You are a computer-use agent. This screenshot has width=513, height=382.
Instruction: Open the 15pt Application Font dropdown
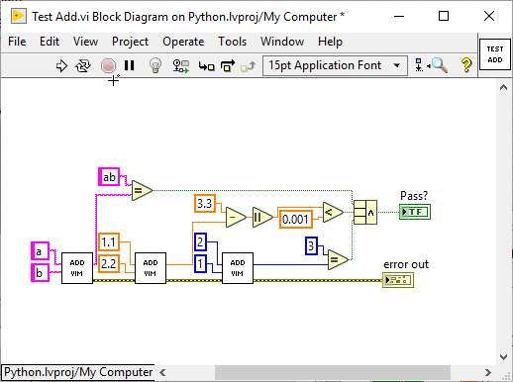(335, 65)
